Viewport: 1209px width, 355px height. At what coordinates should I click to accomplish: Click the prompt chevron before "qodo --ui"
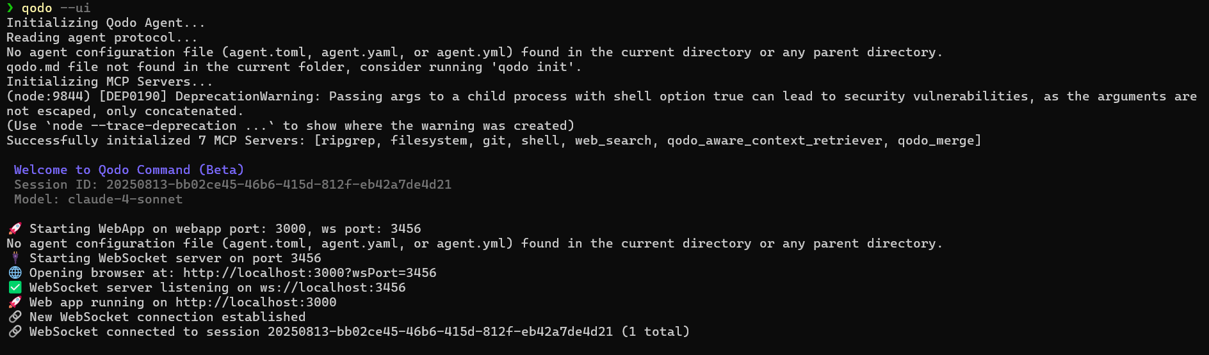(10, 8)
